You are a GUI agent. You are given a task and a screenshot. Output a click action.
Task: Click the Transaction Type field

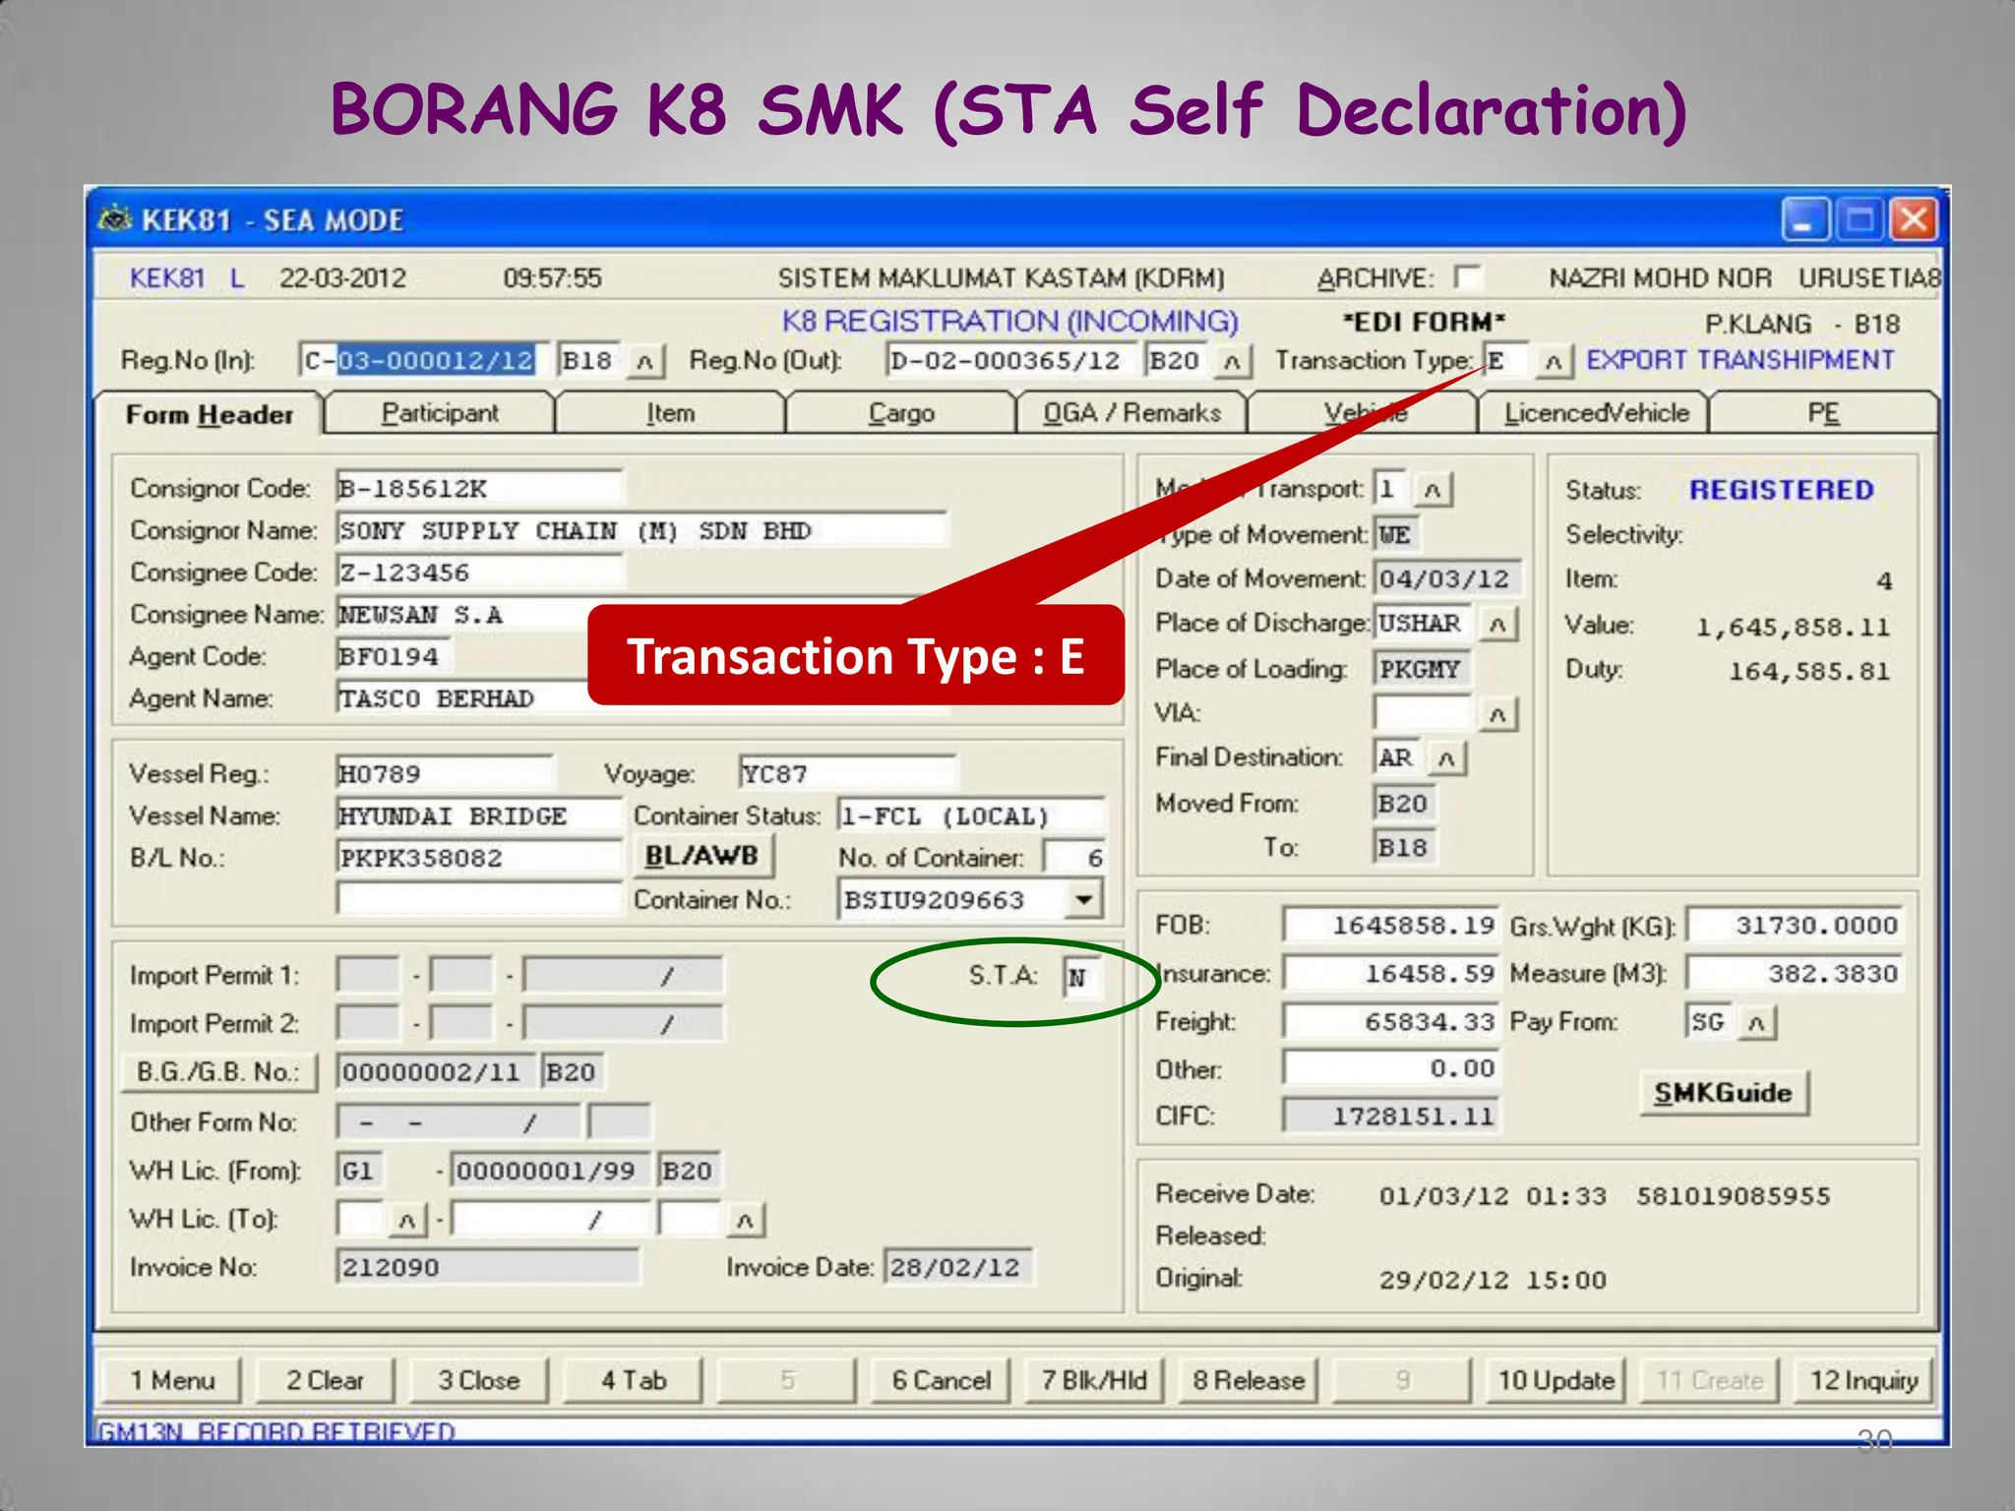tap(1505, 361)
